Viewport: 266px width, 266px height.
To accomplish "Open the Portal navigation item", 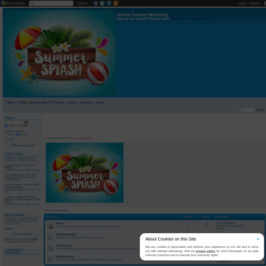I will click(x=22, y=102).
